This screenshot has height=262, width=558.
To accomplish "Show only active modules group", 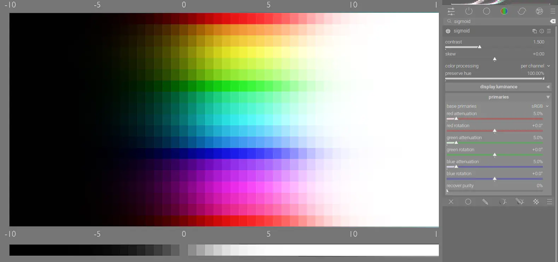I will 469,11.
